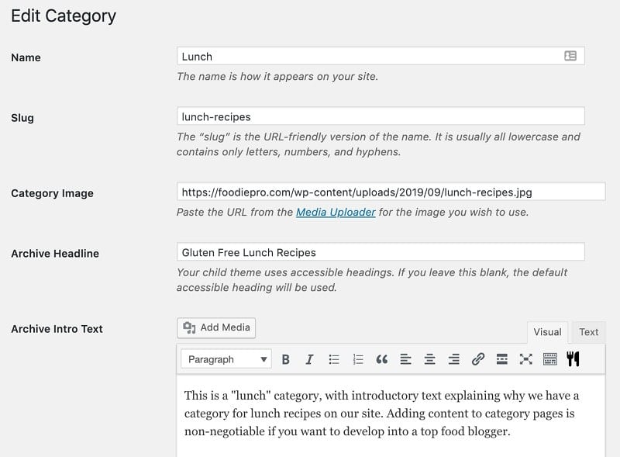Click the Archive Headline input field
This screenshot has width=620, height=457.
(381, 252)
